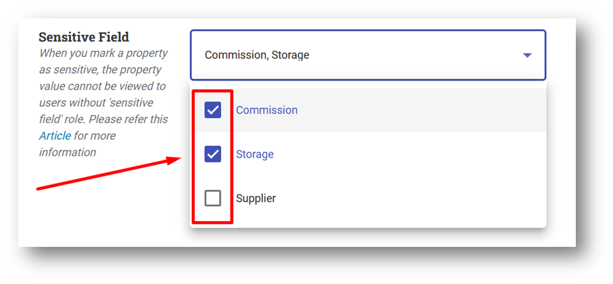
Task: Click the 'Commission, Storage' combo box
Action: [368, 55]
